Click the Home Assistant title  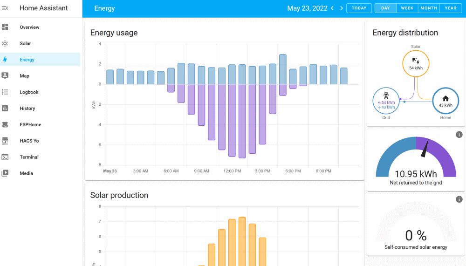coord(44,8)
